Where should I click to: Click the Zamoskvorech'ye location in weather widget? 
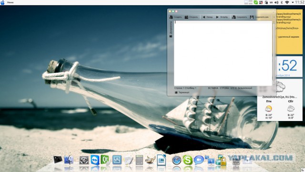(280, 97)
